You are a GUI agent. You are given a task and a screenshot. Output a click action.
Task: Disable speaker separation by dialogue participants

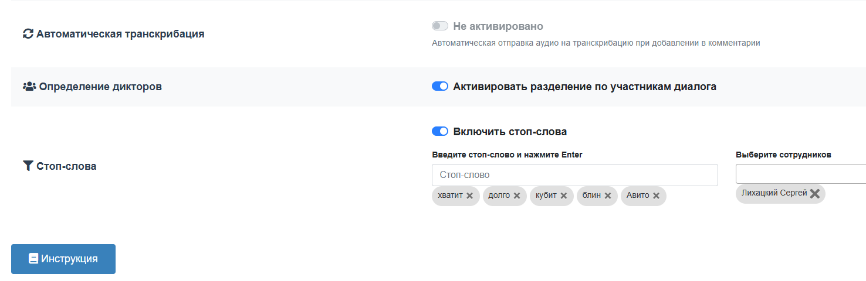pos(439,87)
